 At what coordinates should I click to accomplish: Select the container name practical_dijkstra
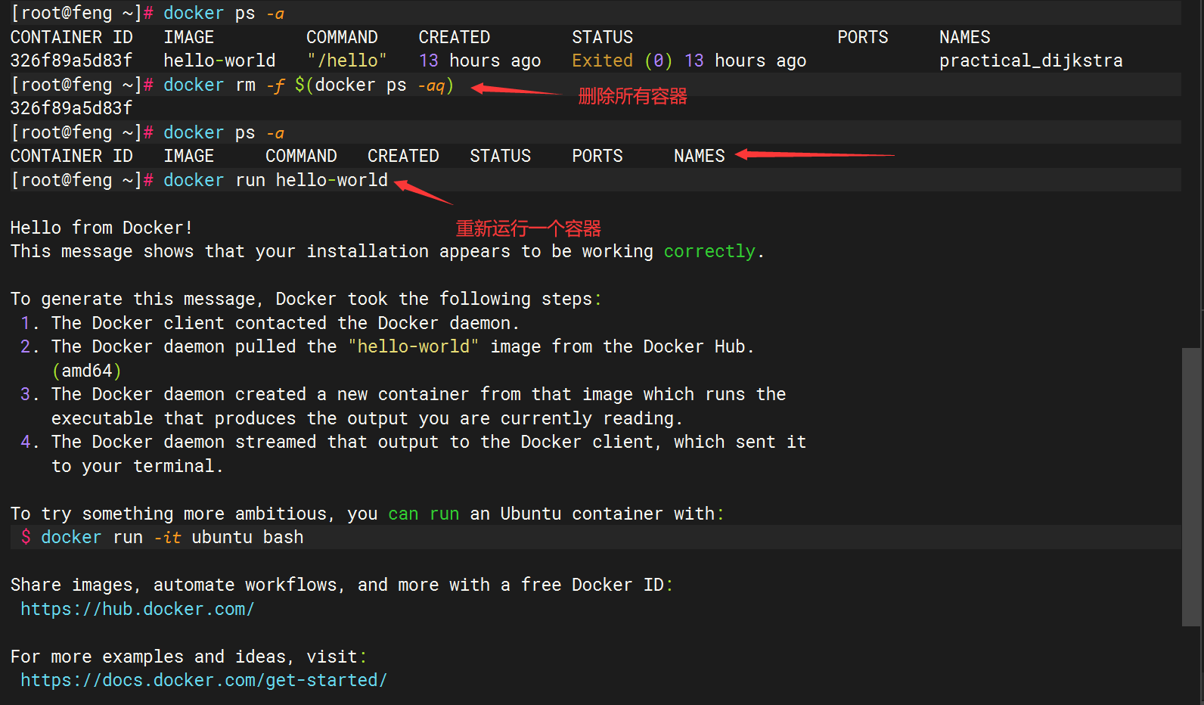tap(1031, 61)
